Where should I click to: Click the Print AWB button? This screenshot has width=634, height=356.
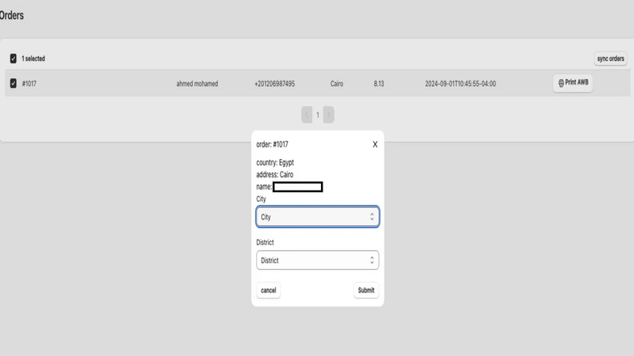click(572, 83)
